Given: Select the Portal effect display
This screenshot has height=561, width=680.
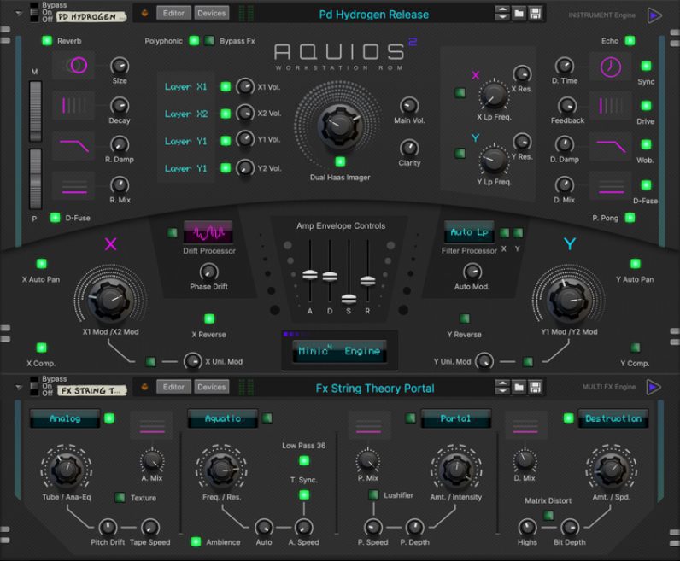Looking at the screenshot, I should coord(456,418).
